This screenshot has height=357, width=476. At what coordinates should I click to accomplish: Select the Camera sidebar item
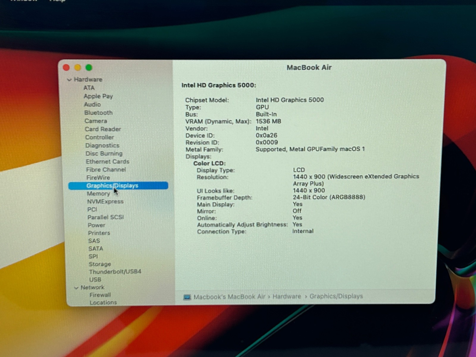point(96,121)
